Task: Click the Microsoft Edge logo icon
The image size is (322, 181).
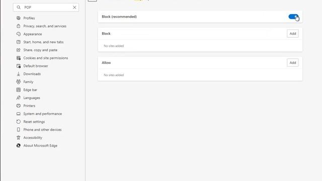Action: pos(19,146)
